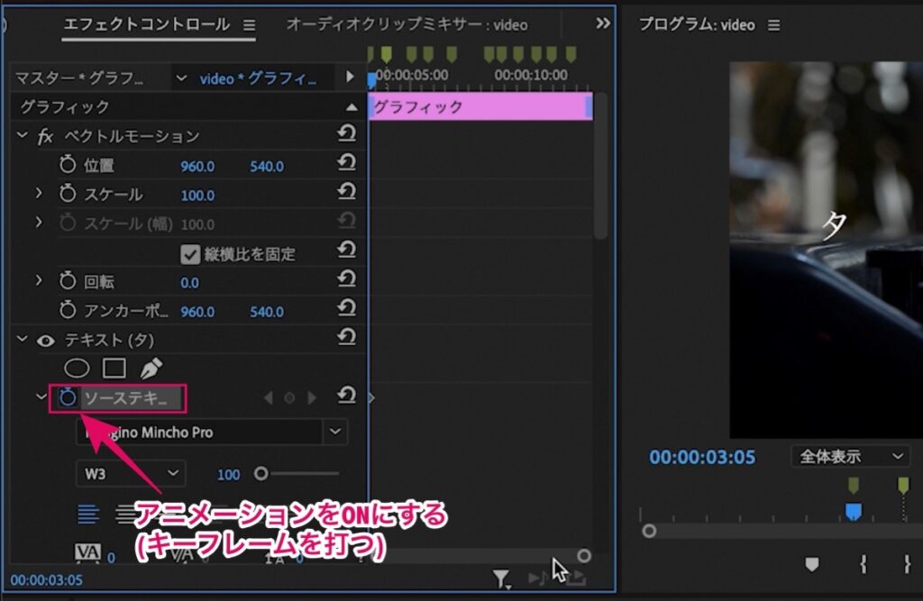Click the Program monitor blue playhead
The image size is (923, 601).
pyautogui.click(x=853, y=512)
